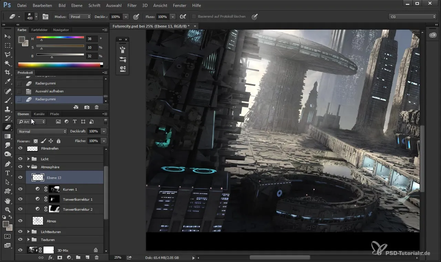Screen dimensions: 441x262
Task: Select the Path Selection arrow tool
Action: (8, 182)
